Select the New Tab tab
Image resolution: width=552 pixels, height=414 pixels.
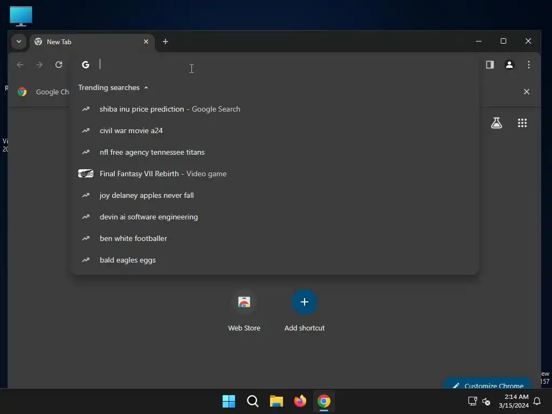coord(92,42)
